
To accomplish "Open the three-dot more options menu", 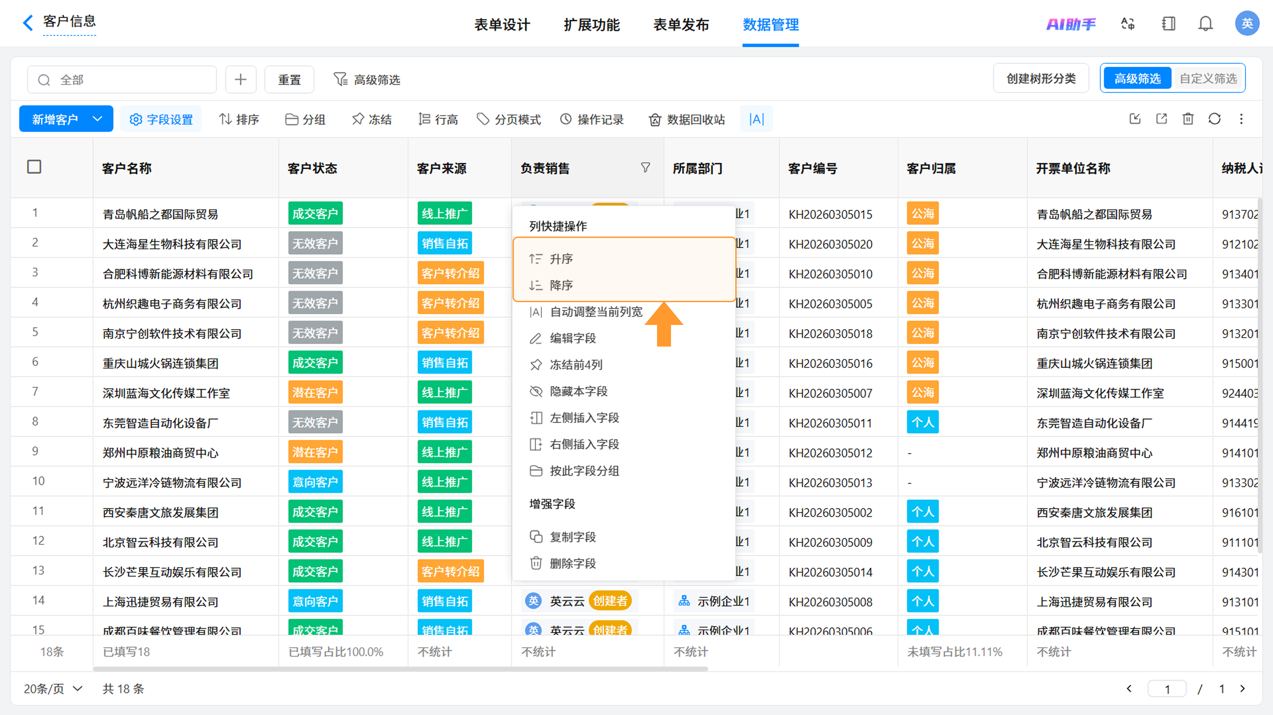I will [1242, 119].
